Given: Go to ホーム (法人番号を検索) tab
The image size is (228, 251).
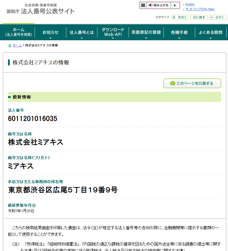Looking at the screenshot, I should (x=19, y=32).
